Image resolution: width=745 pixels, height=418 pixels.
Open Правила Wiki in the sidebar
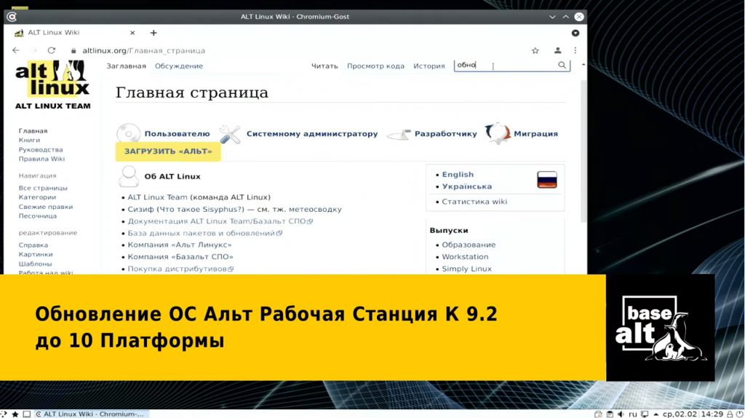[x=41, y=159]
